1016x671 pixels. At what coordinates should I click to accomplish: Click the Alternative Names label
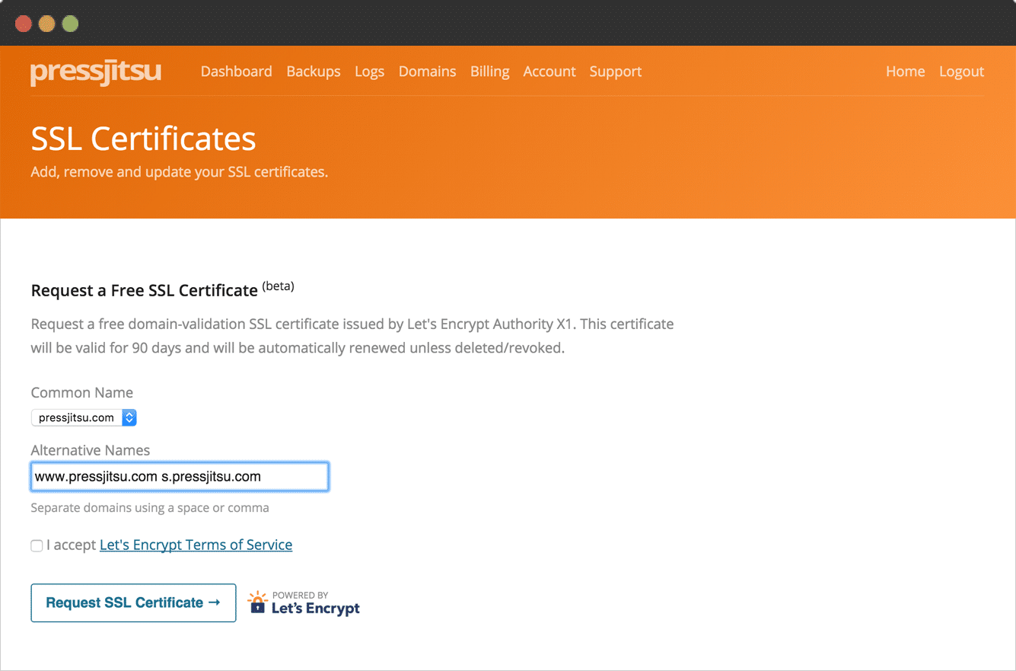click(x=91, y=450)
